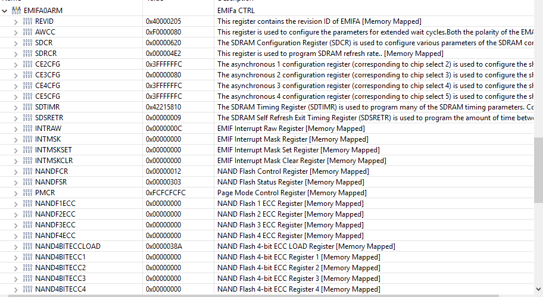The width and height of the screenshot is (543, 297).
Task: Select the PMCR register icon
Action: tap(28, 193)
